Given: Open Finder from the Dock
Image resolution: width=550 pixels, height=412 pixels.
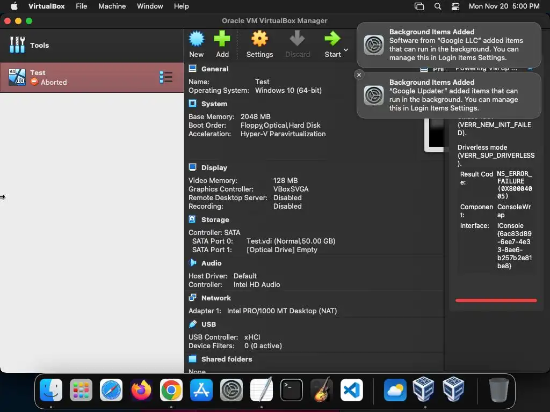Looking at the screenshot, I should coord(51,390).
